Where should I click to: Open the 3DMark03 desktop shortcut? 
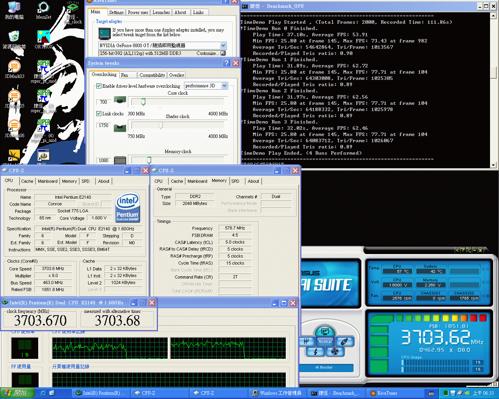[14, 70]
